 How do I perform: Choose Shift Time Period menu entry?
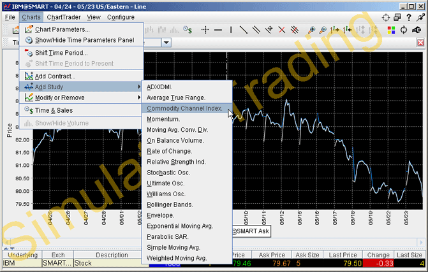click(x=82, y=53)
